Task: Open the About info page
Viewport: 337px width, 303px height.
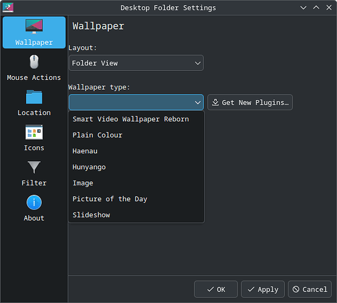Action: pos(34,208)
